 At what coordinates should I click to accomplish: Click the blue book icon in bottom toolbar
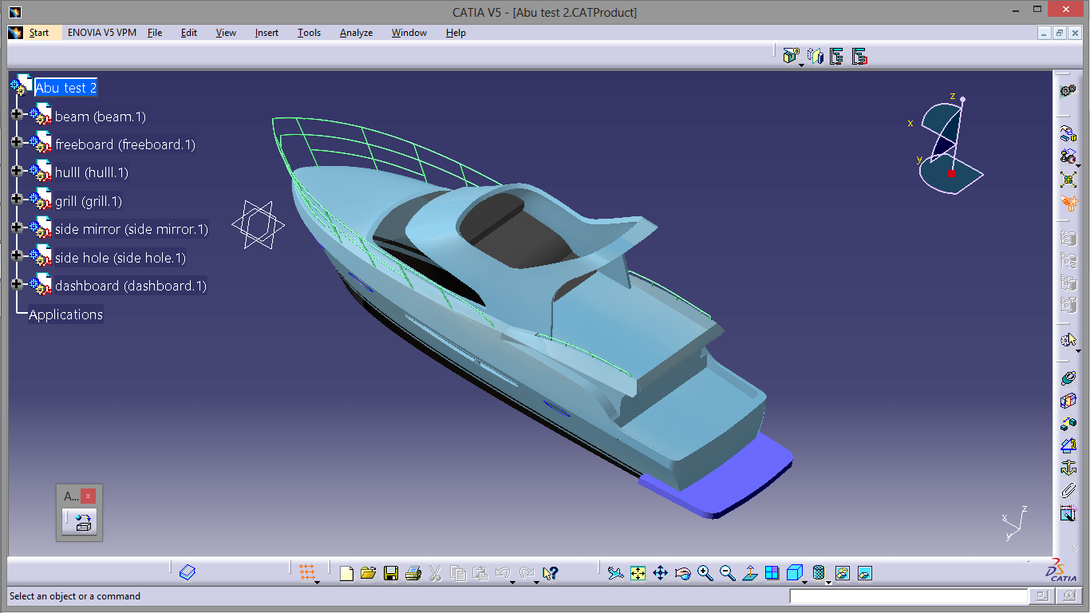(188, 572)
